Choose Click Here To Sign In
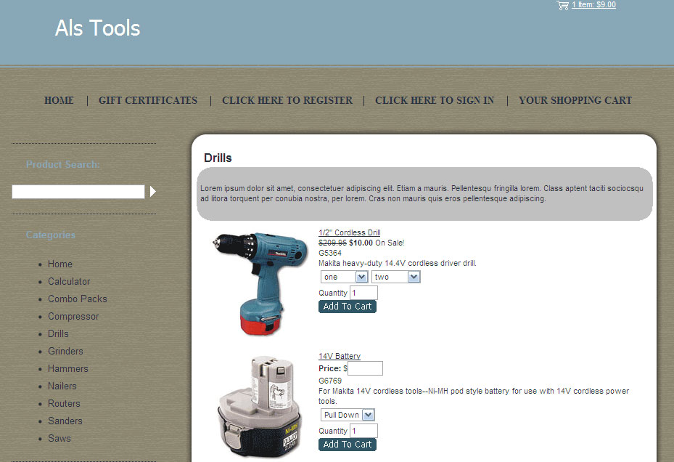Screen dimensions: 674x462 pos(435,101)
